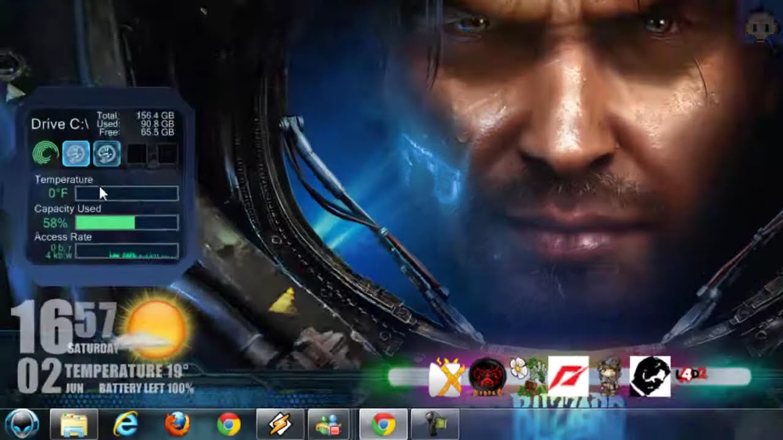
Task: Launch Internet Explorer from the taskbar
Action: tap(125, 424)
